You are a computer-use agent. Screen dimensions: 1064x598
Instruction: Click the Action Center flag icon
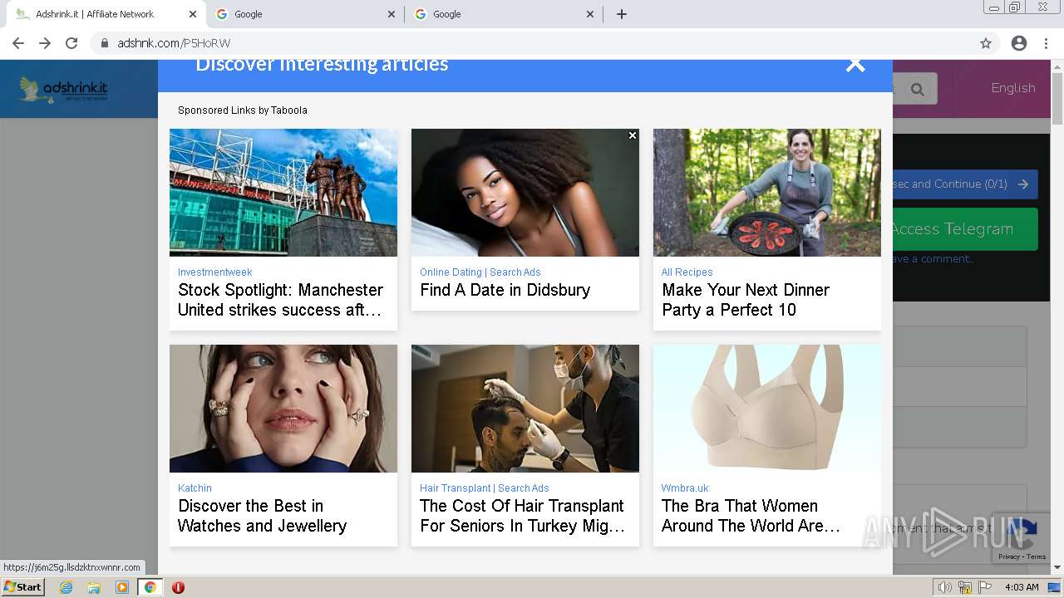[x=985, y=587]
